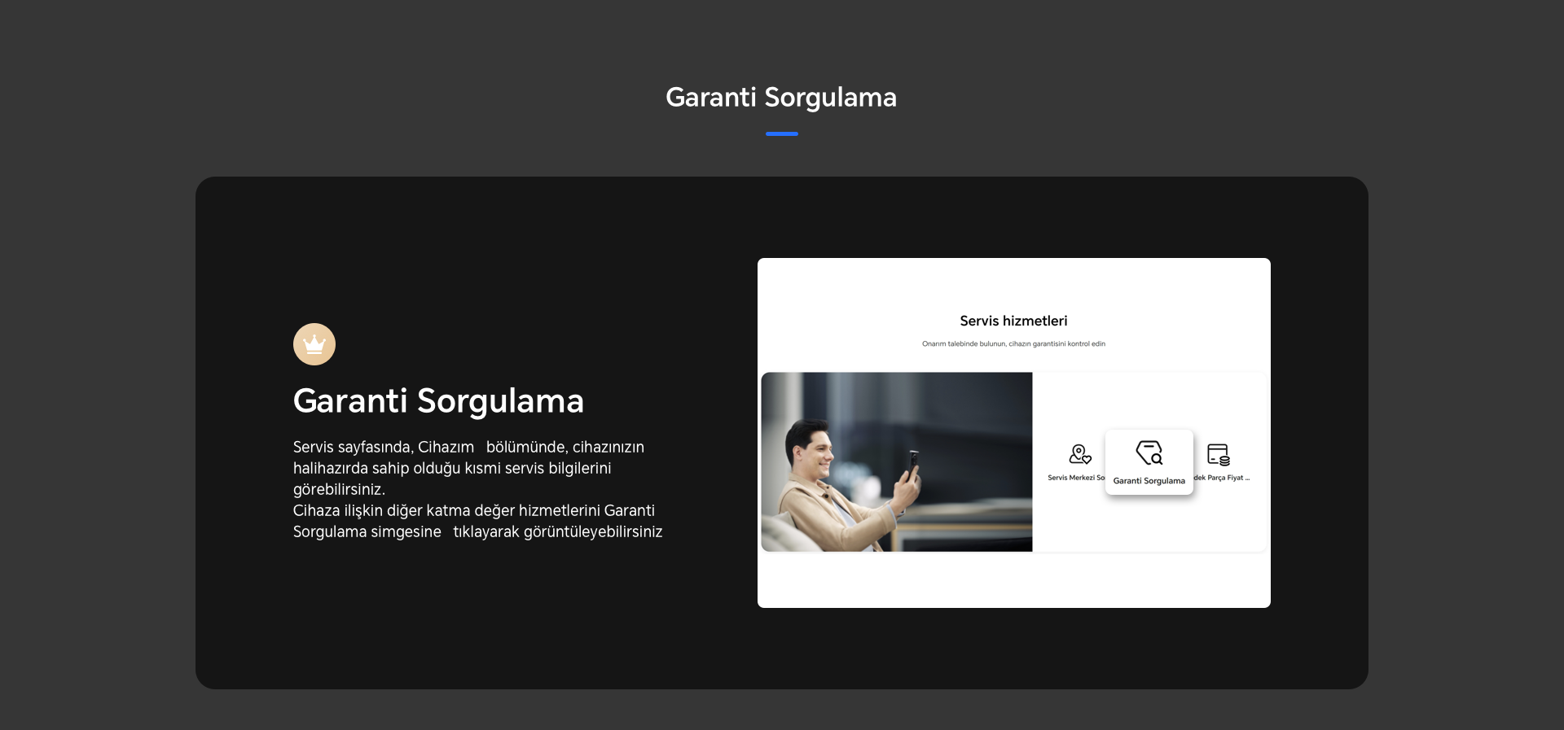Image resolution: width=1564 pixels, height=730 pixels.
Task: Select the Servis Merkezi label text
Action: (x=1075, y=478)
